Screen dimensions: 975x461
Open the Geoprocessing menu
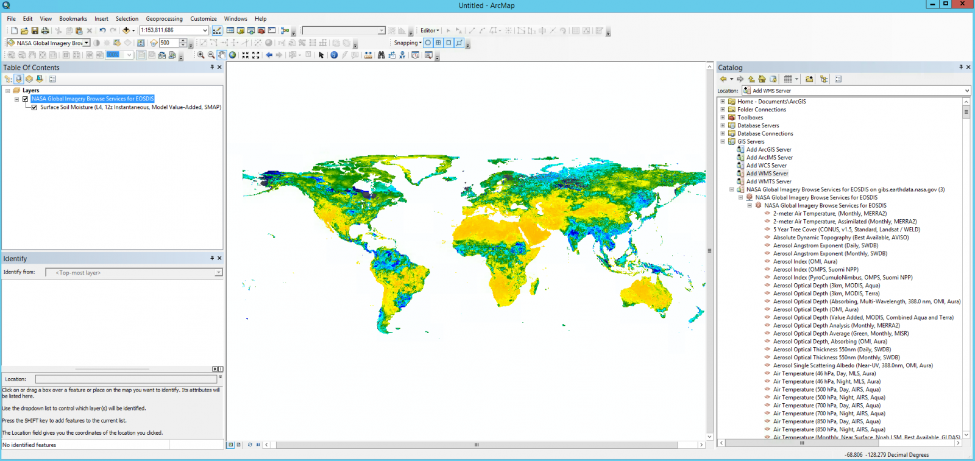[164, 19]
